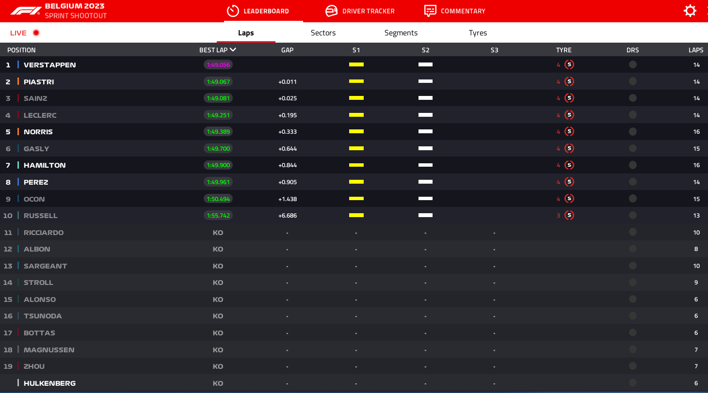Click Verstappen's white S2 sector bar
708x393 pixels.
coord(425,64)
